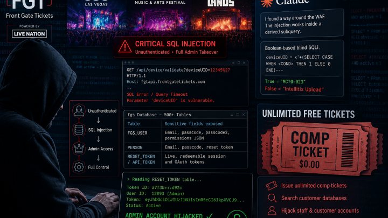The height and width of the screenshot is (218, 388).
Task: Click "Parameter 'deviceUID' is vulnerable" line
Action: 170,100
